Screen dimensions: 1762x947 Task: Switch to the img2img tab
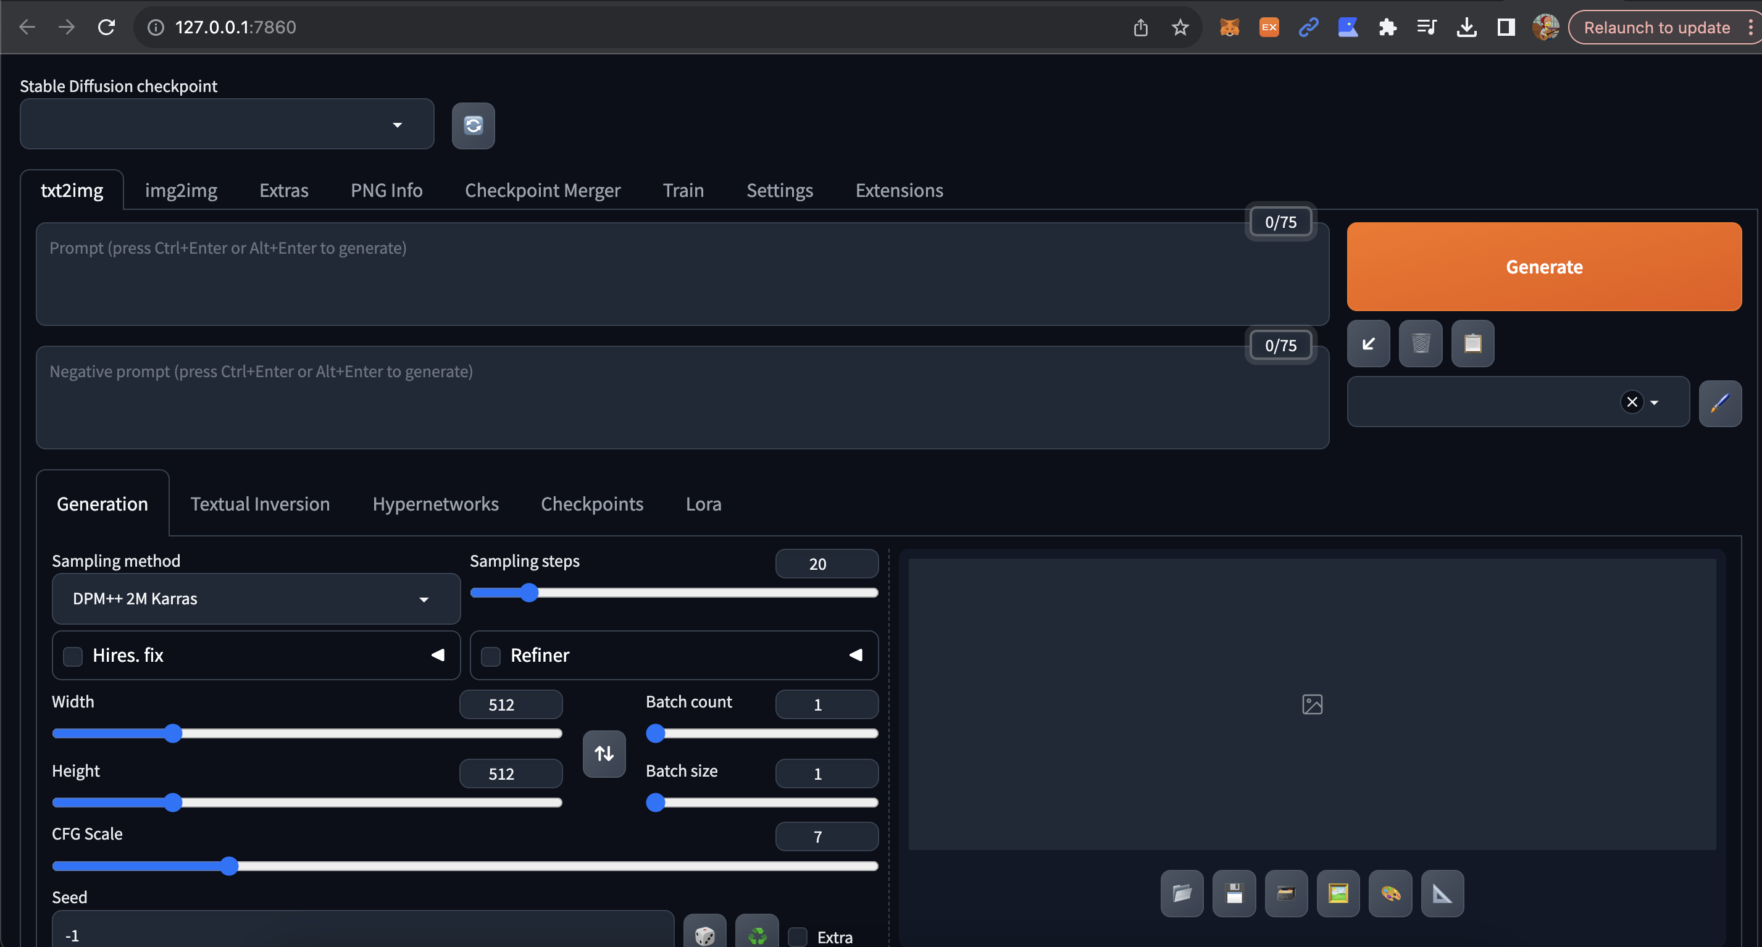(180, 190)
